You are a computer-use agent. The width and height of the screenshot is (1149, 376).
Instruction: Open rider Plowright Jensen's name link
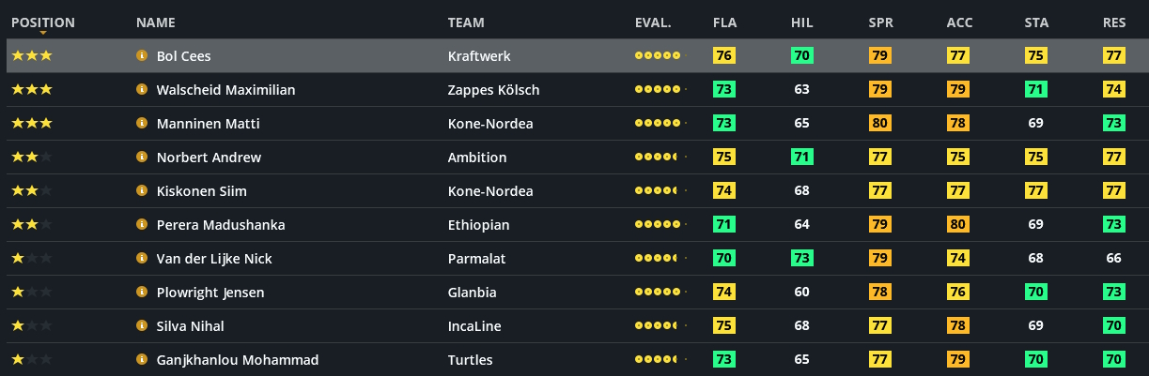click(210, 293)
